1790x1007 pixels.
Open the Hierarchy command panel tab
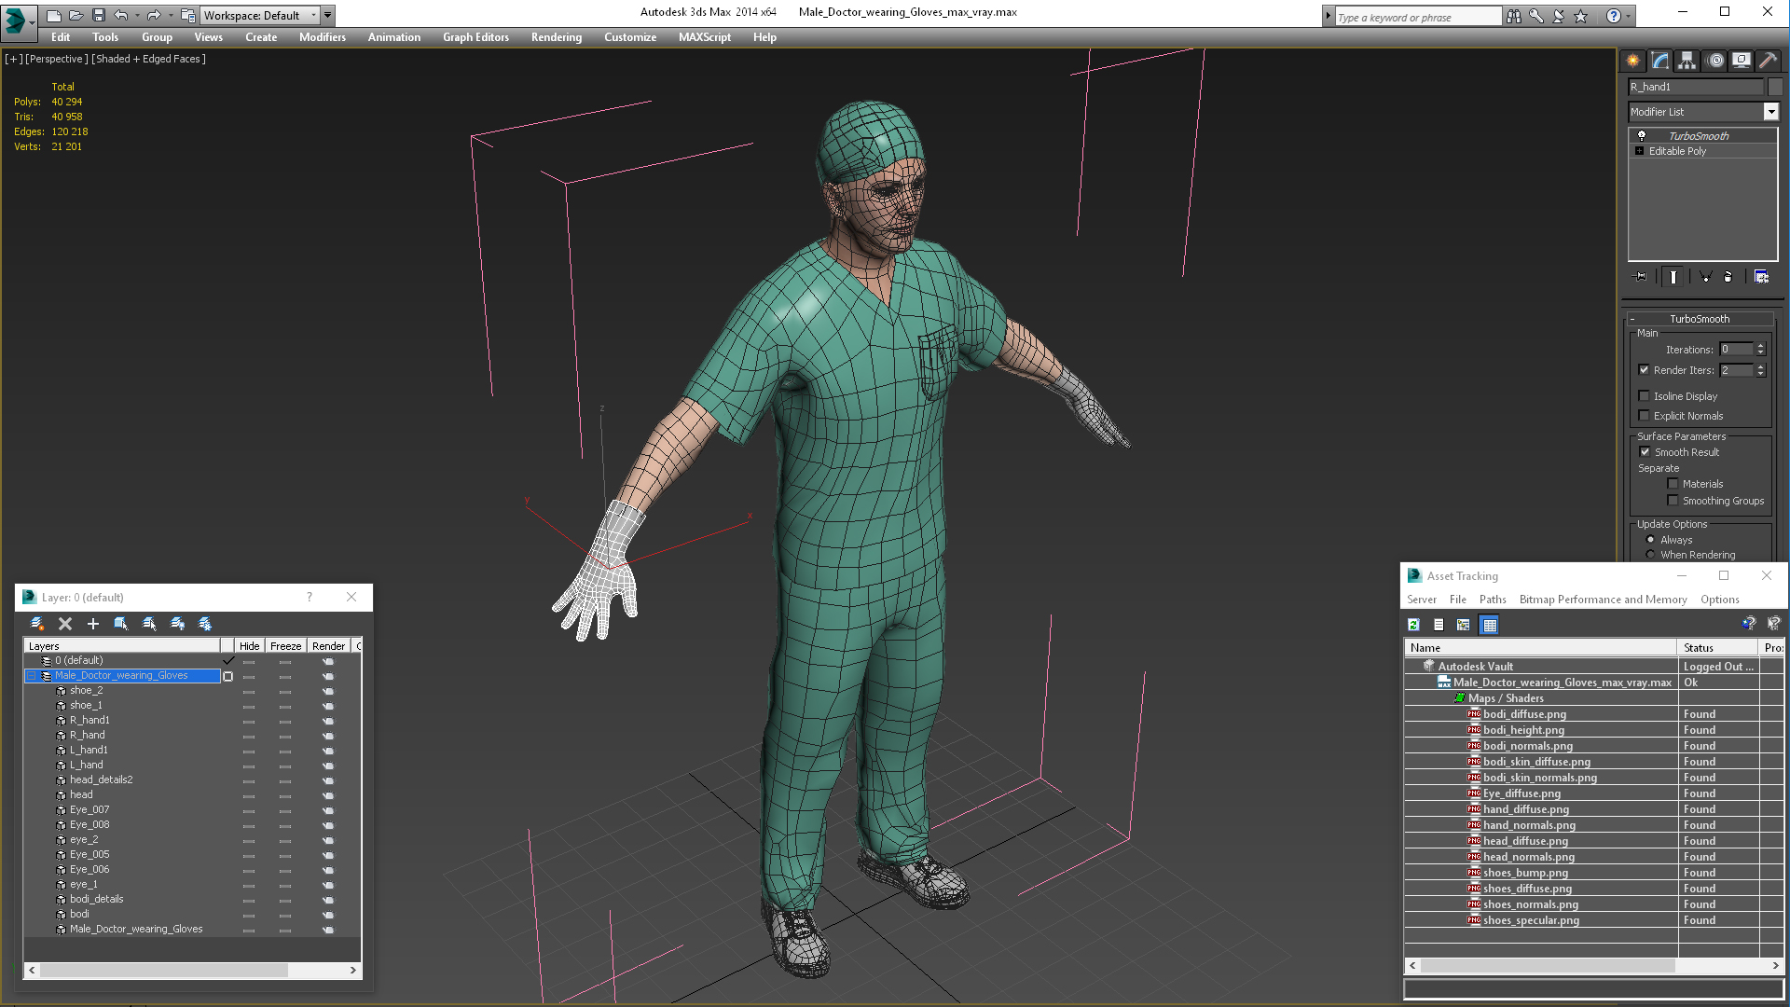pos(1687,61)
